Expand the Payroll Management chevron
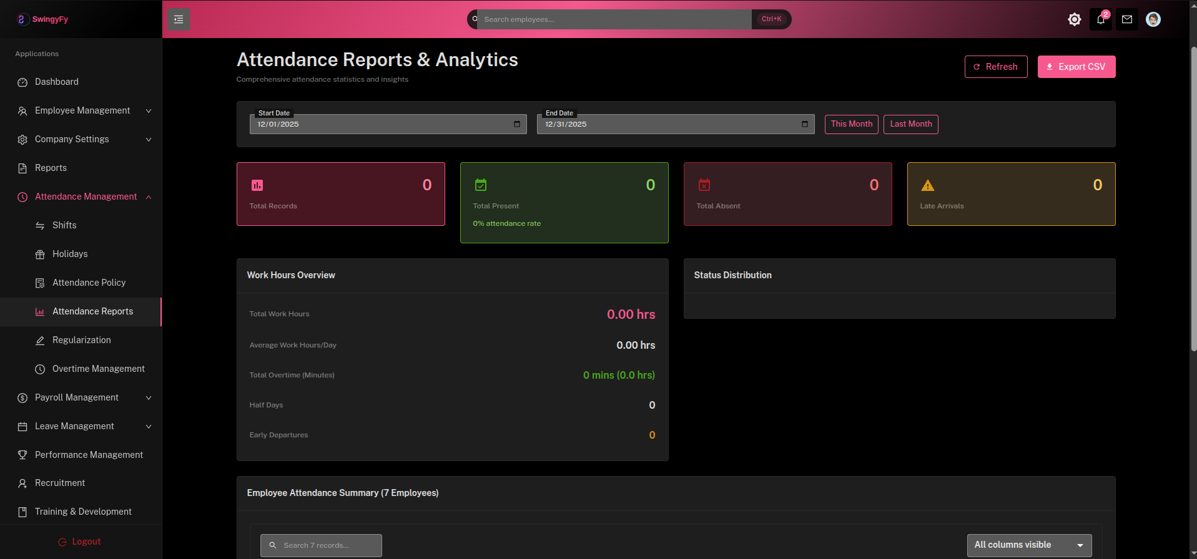The width and height of the screenshot is (1197, 559). tap(149, 397)
